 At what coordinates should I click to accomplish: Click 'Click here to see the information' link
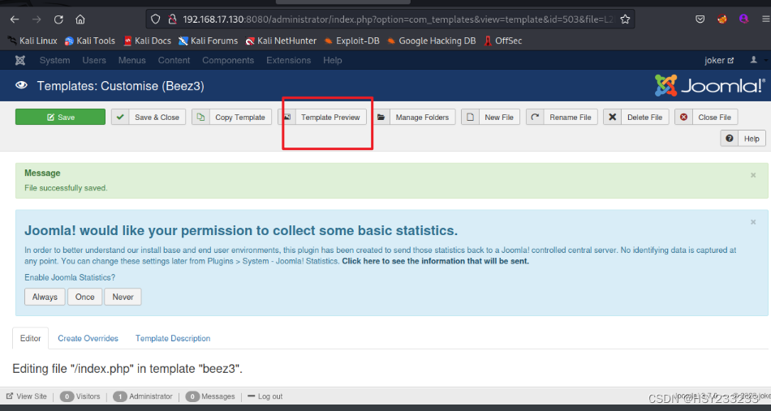click(435, 261)
